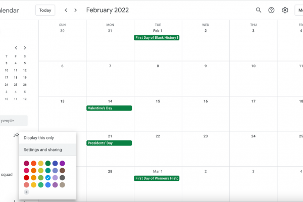Select day 22 in month grid
Image resolution: width=303 pixels, height=202 pixels.
pyautogui.click(x=158, y=136)
